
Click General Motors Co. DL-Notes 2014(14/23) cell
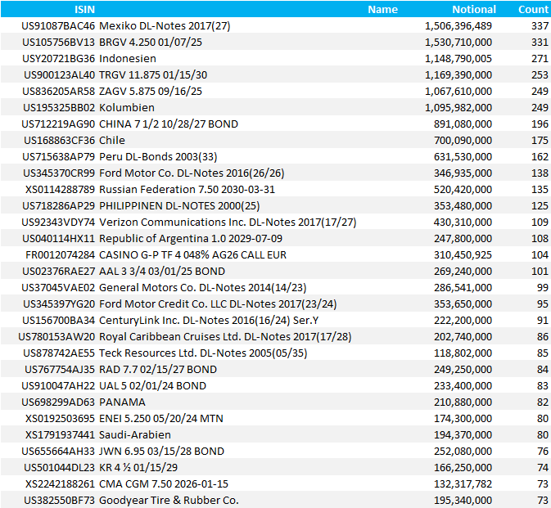tap(203, 287)
